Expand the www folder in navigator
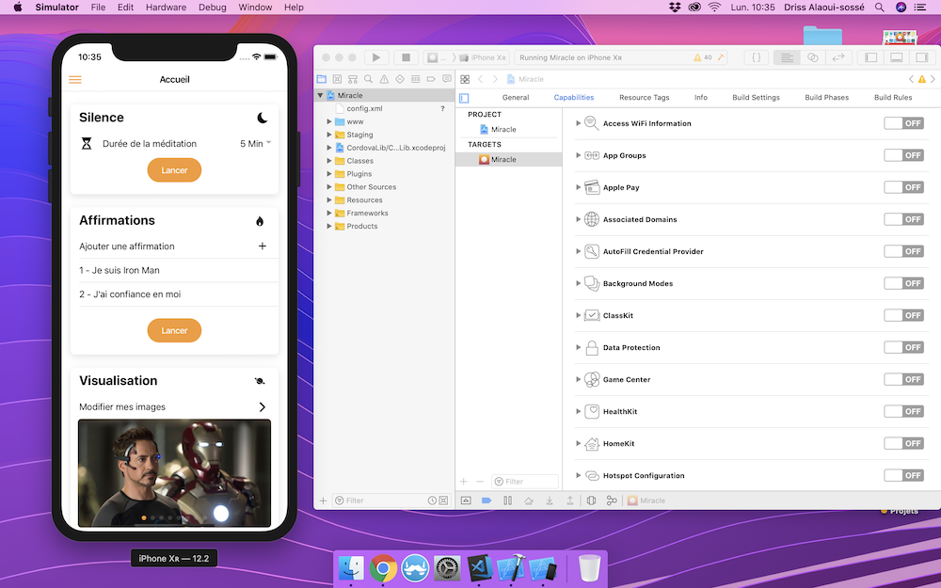Screen dimensions: 941x588 [328, 121]
